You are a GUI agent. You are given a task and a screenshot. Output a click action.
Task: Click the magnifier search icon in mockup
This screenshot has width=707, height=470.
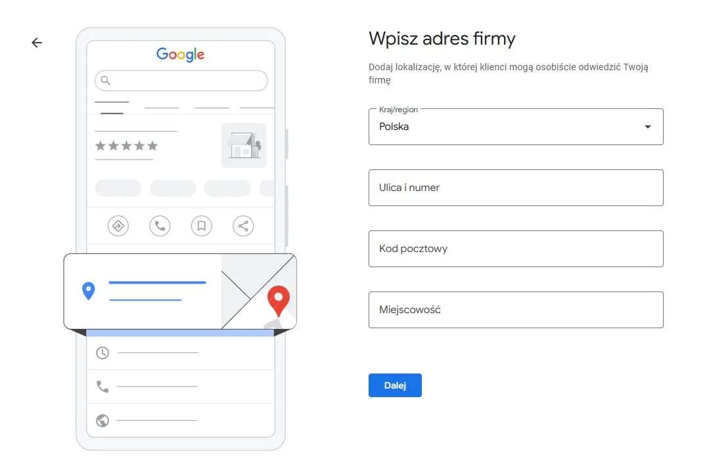click(x=106, y=81)
